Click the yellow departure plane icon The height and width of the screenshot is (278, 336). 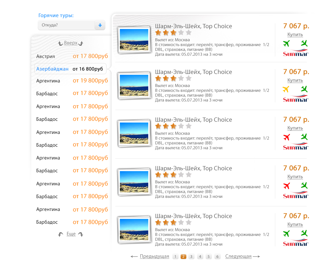286,89
